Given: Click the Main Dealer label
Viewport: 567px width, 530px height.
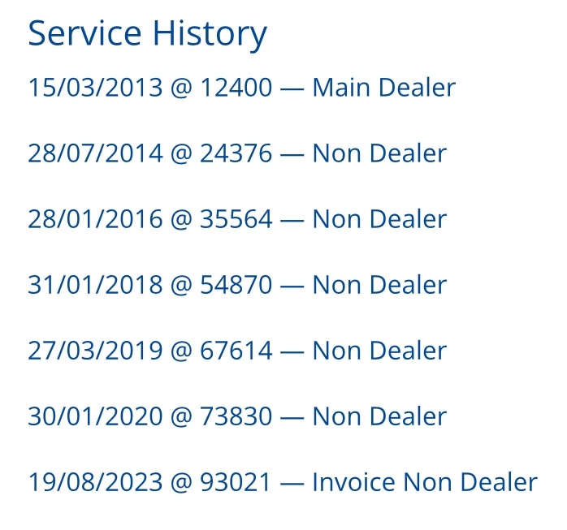Looking at the screenshot, I should [383, 88].
